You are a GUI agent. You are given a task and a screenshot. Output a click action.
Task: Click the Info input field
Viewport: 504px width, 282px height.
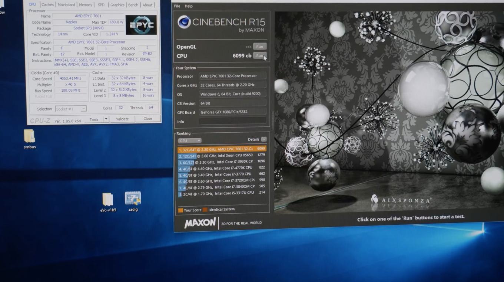tap(233, 121)
